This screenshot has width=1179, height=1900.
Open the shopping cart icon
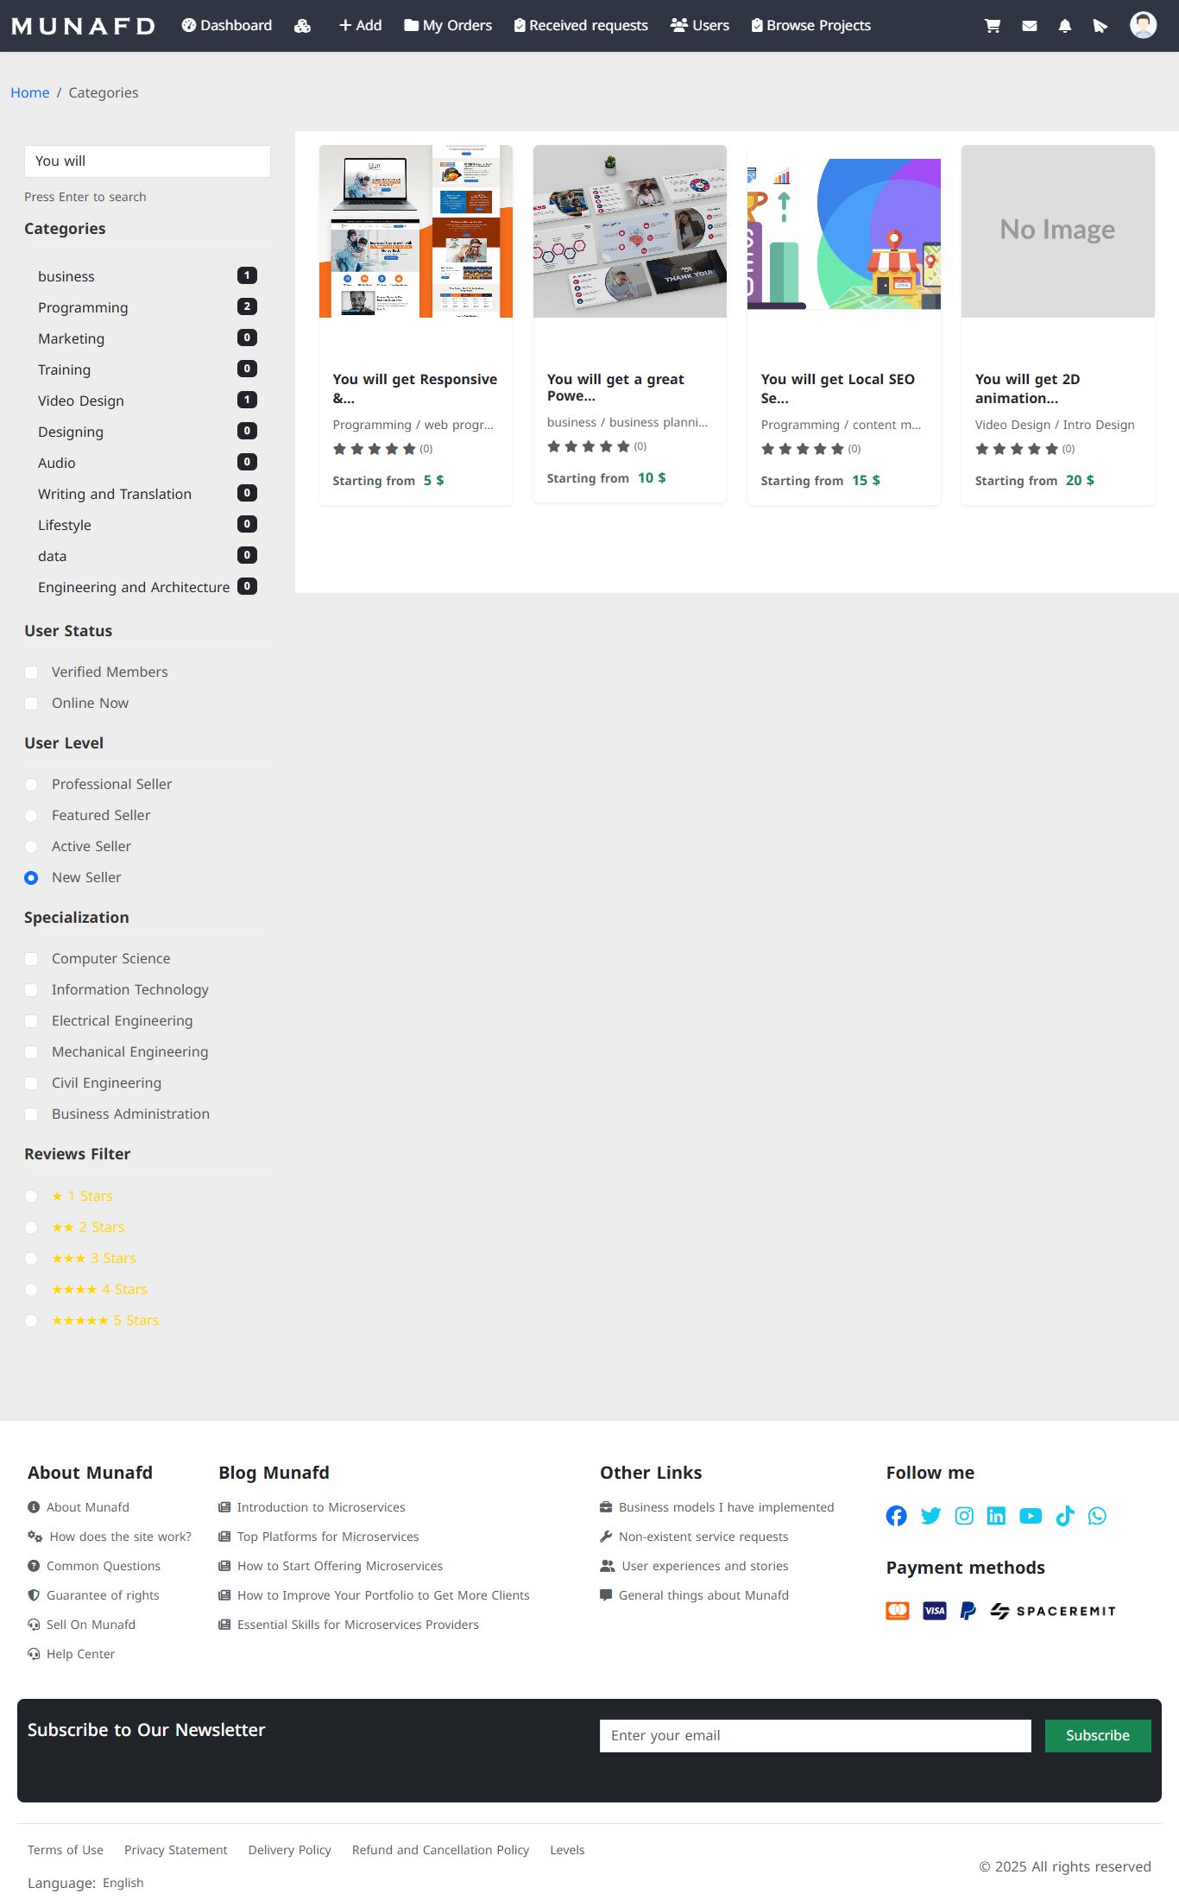pos(993,26)
